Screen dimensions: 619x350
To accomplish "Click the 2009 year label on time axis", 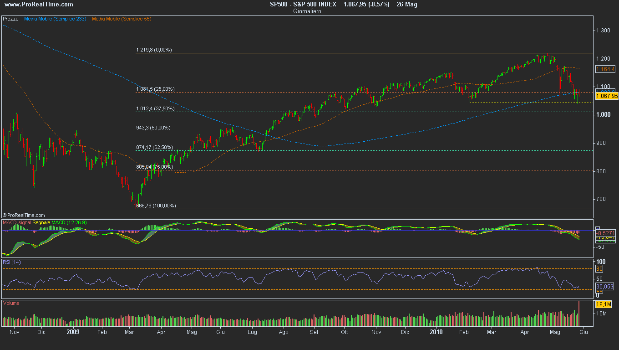I will pos(73,332).
